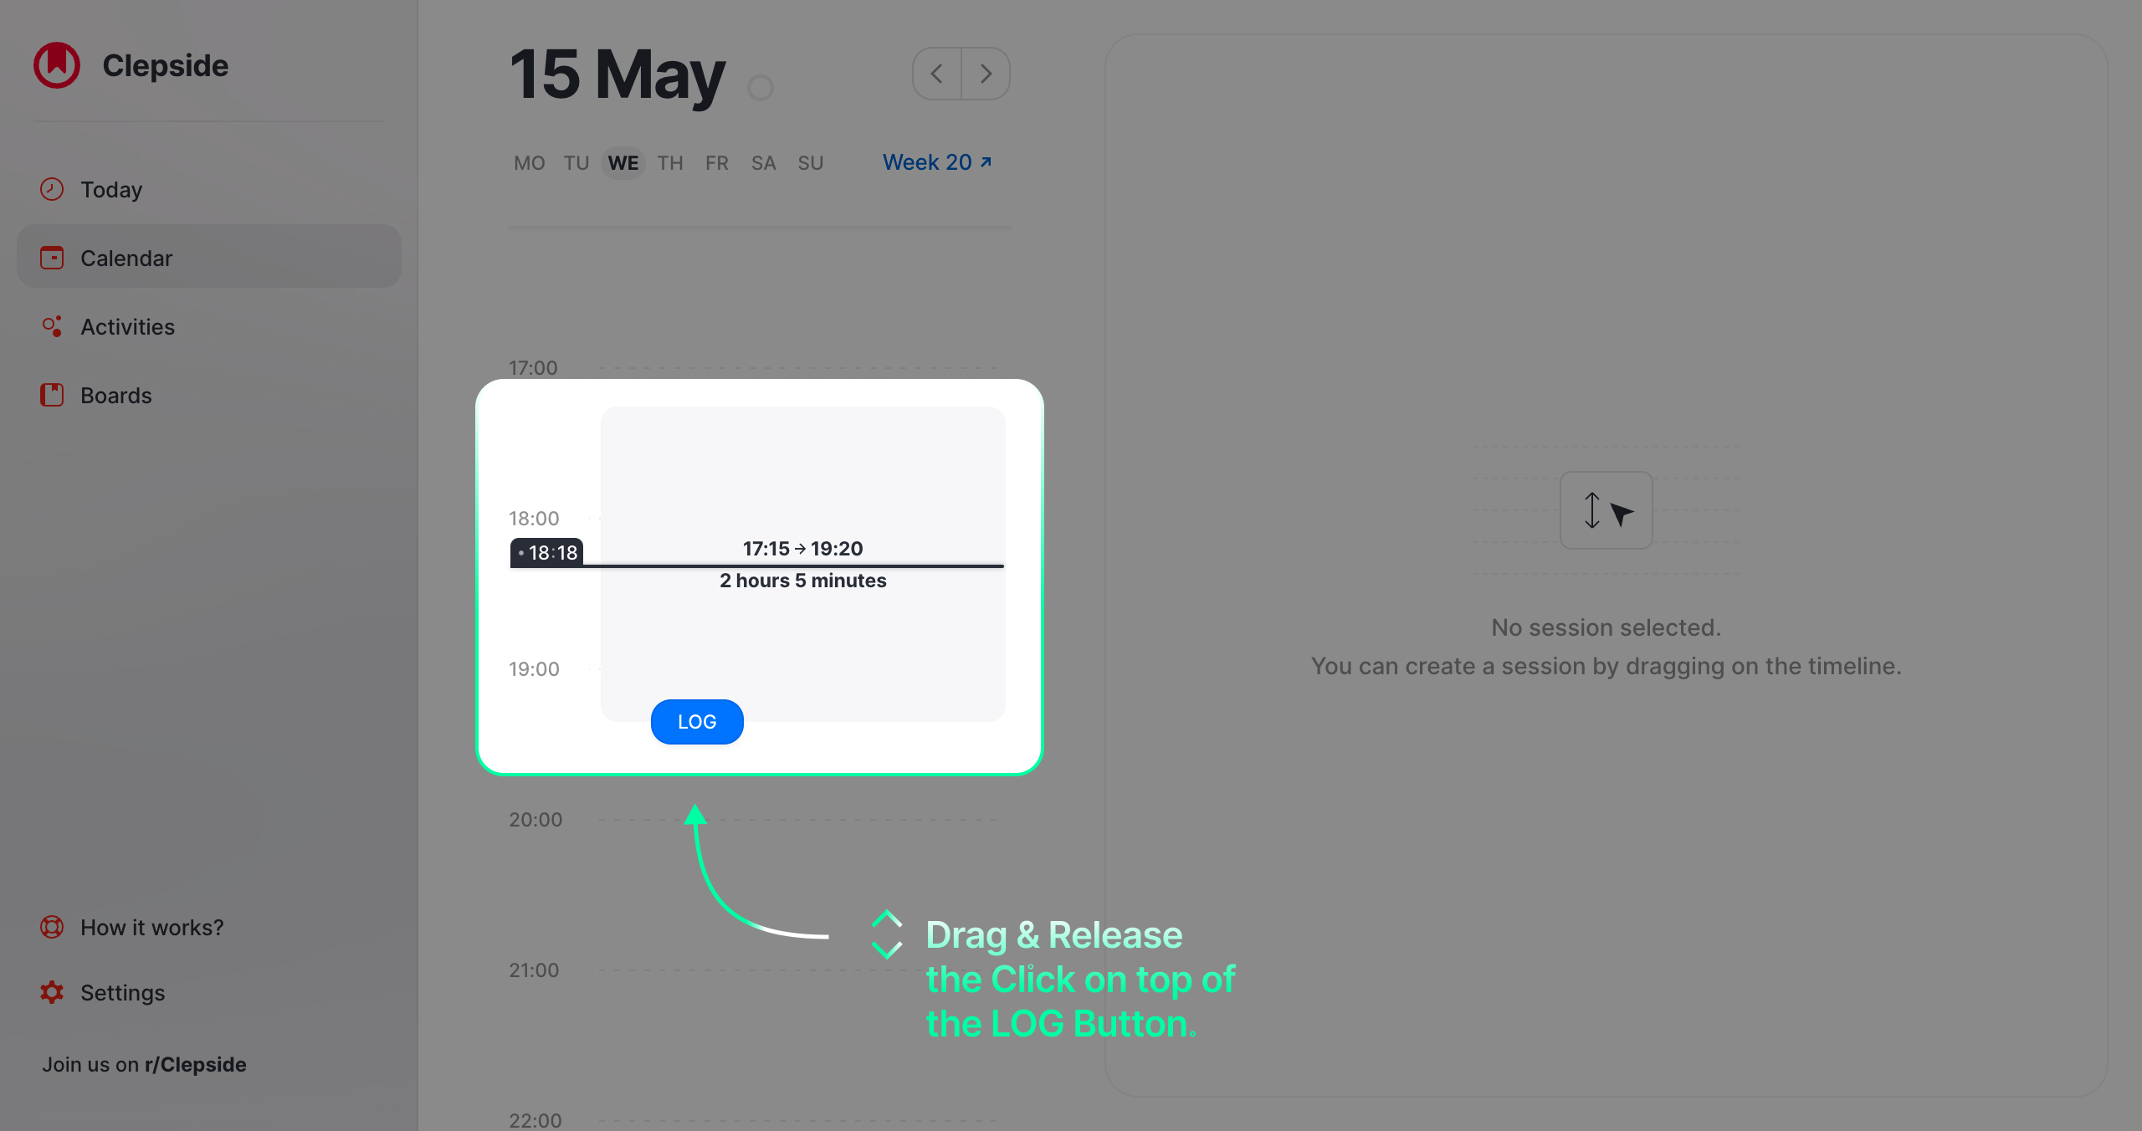The width and height of the screenshot is (2142, 1131).
Task: Click the Boards icon in sidebar
Action: (53, 395)
